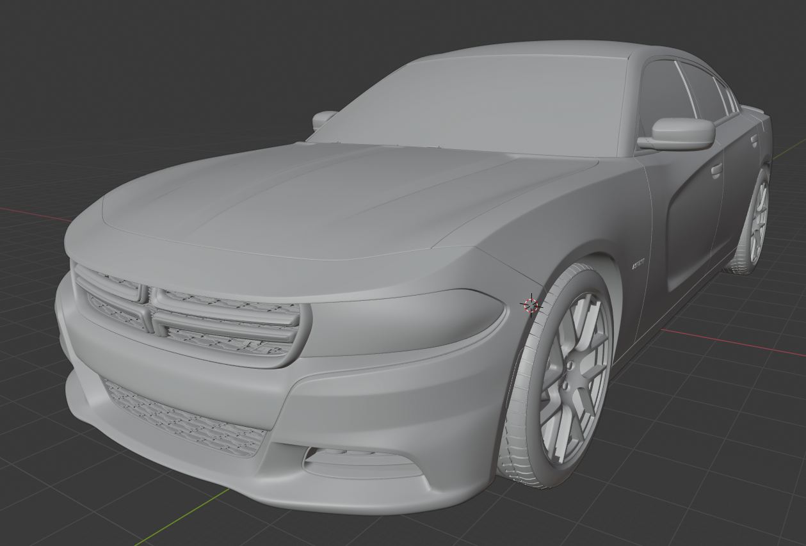Select the front door handle

coord(716,171)
